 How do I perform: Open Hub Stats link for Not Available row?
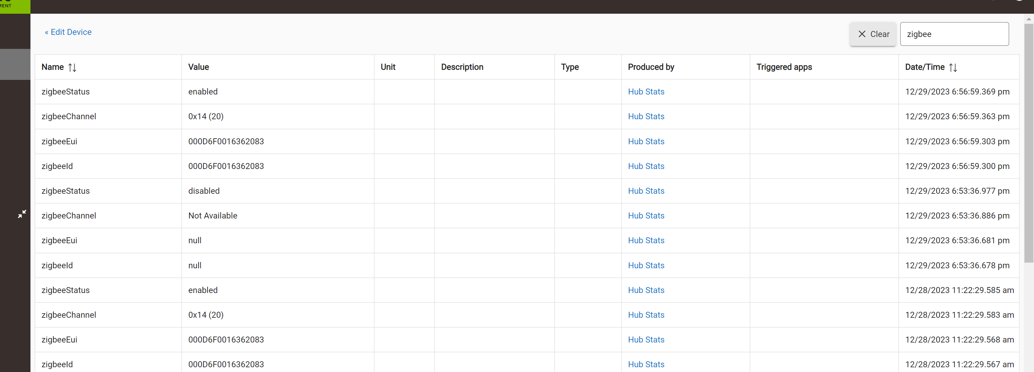click(646, 216)
